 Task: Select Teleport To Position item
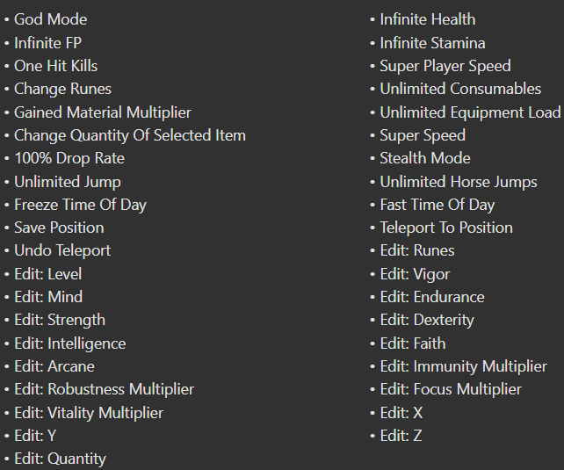click(x=446, y=228)
